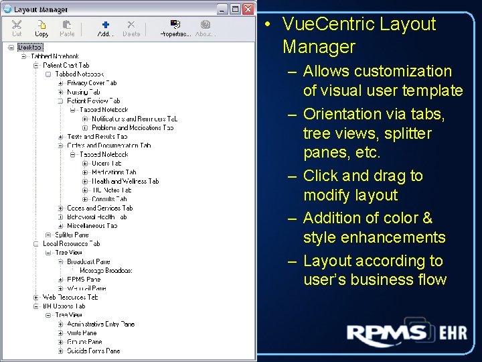
Task: Expand the Orders Tab node
Action: click(85, 164)
